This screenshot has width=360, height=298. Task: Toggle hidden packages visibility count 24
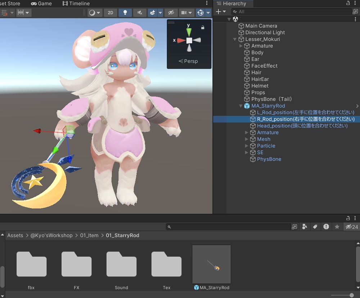tap(351, 227)
